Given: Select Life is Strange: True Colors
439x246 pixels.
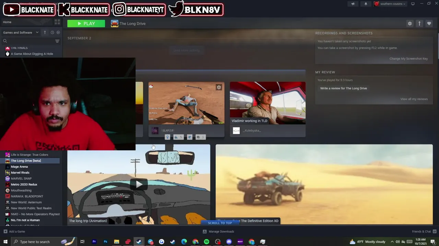Looking at the screenshot, I should (x=29, y=155).
